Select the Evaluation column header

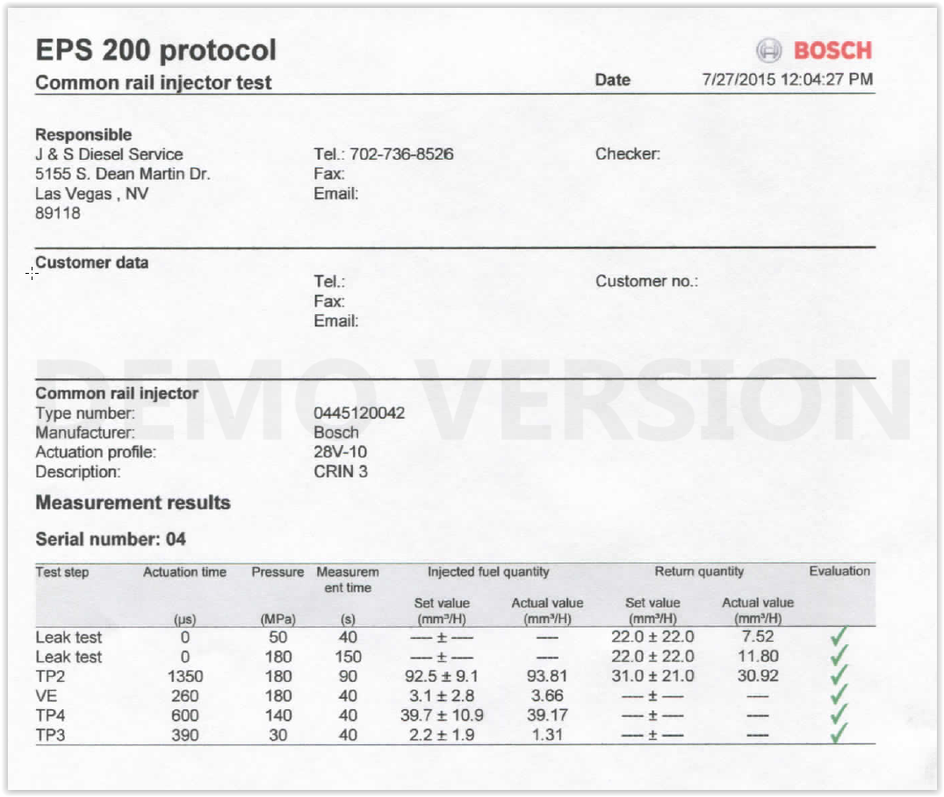coord(840,571)
